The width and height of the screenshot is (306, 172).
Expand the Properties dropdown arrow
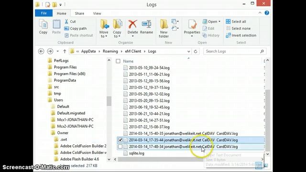pos(192,36)
